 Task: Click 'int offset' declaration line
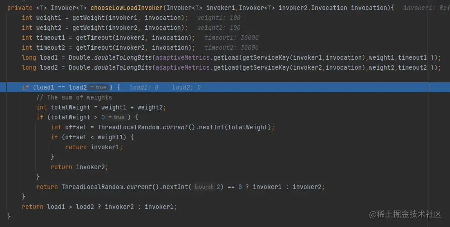tap(162, 127)
